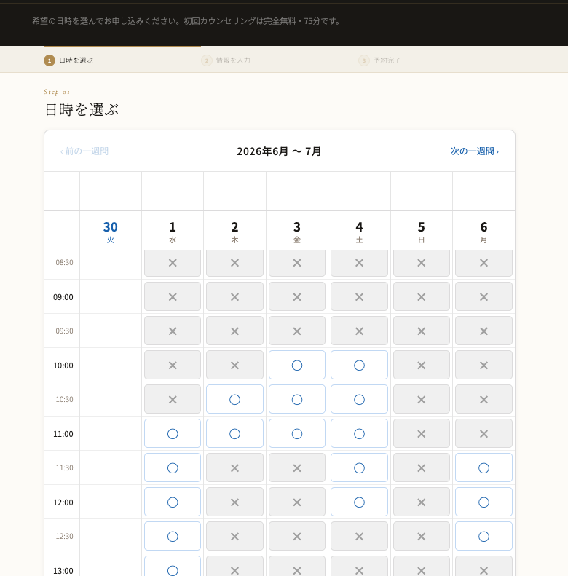Click the 日時を選ぶ page heading
This screenshot has height=576, width=568.
[x=82, y=110]
